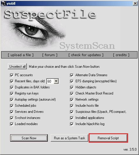Toggle Check Master Boot Record checkbox
Viewport: 139px width, 155px height.
72,94
